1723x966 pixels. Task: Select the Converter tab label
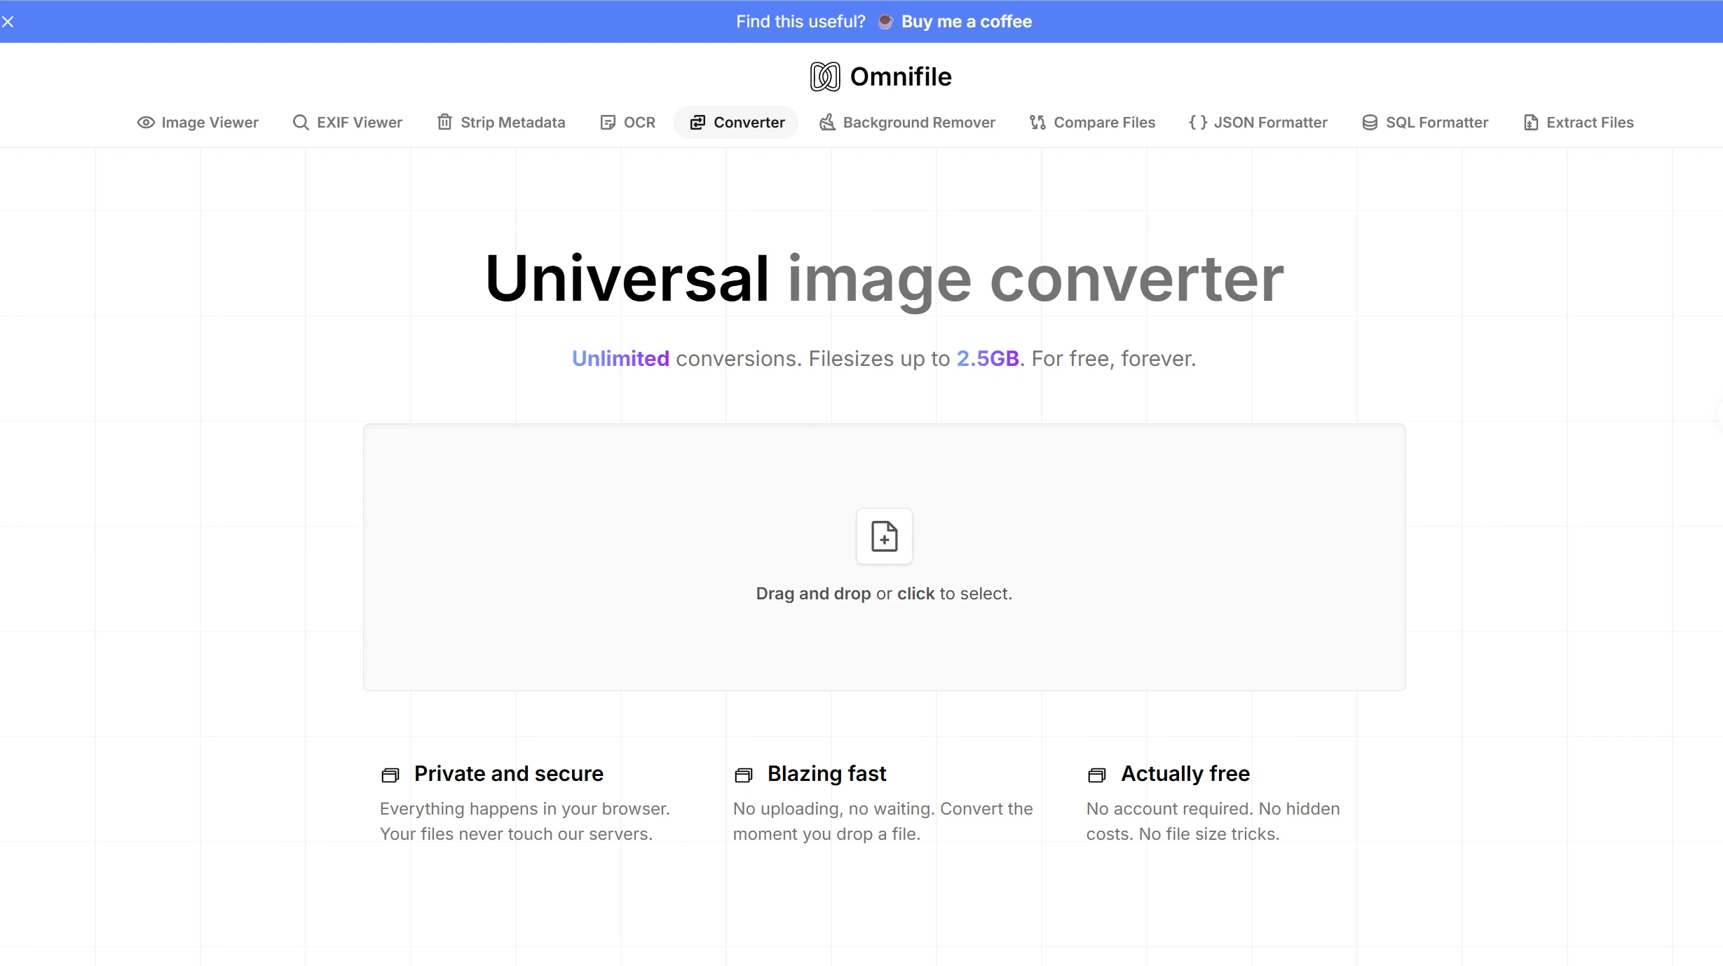(749, 123)
